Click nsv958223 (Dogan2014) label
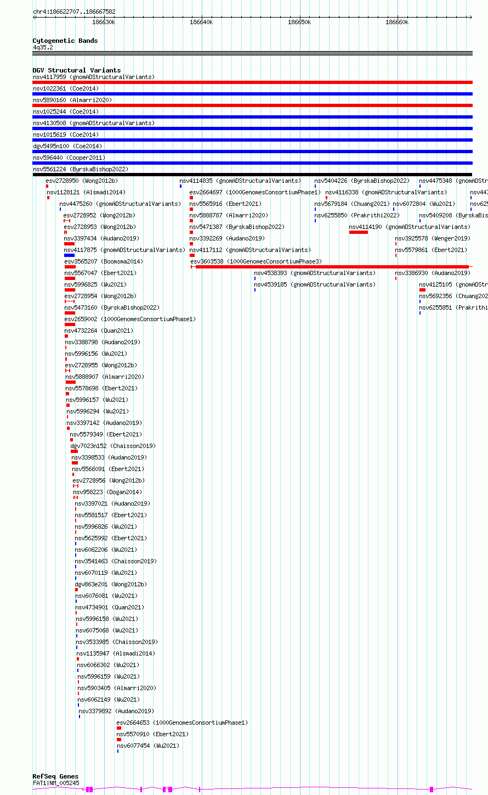Image resolution: width=488 pixels, height=795 pixels. [107, 492]
